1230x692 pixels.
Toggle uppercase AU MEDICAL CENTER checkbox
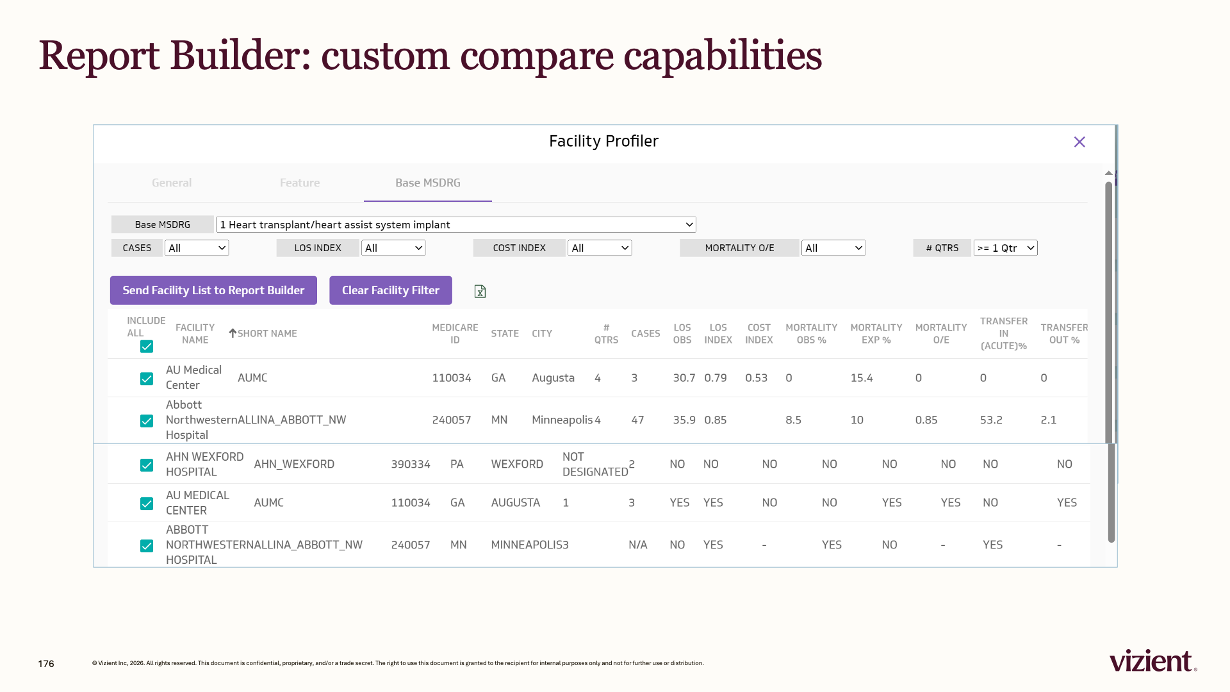(147, 504)
